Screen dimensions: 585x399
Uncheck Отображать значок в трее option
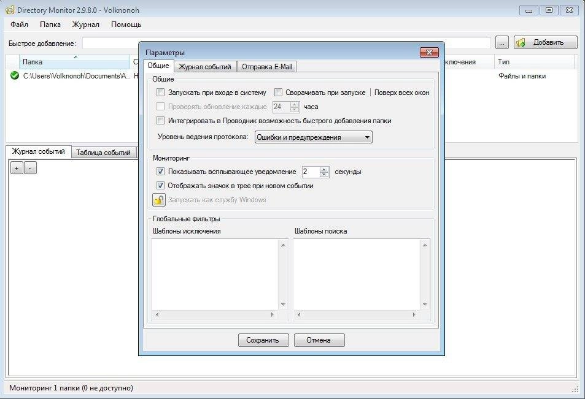(x=160, y=185)
